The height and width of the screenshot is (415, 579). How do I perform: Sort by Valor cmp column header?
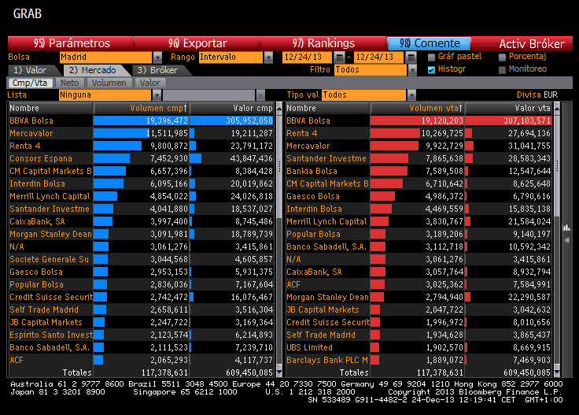[231, 108]
